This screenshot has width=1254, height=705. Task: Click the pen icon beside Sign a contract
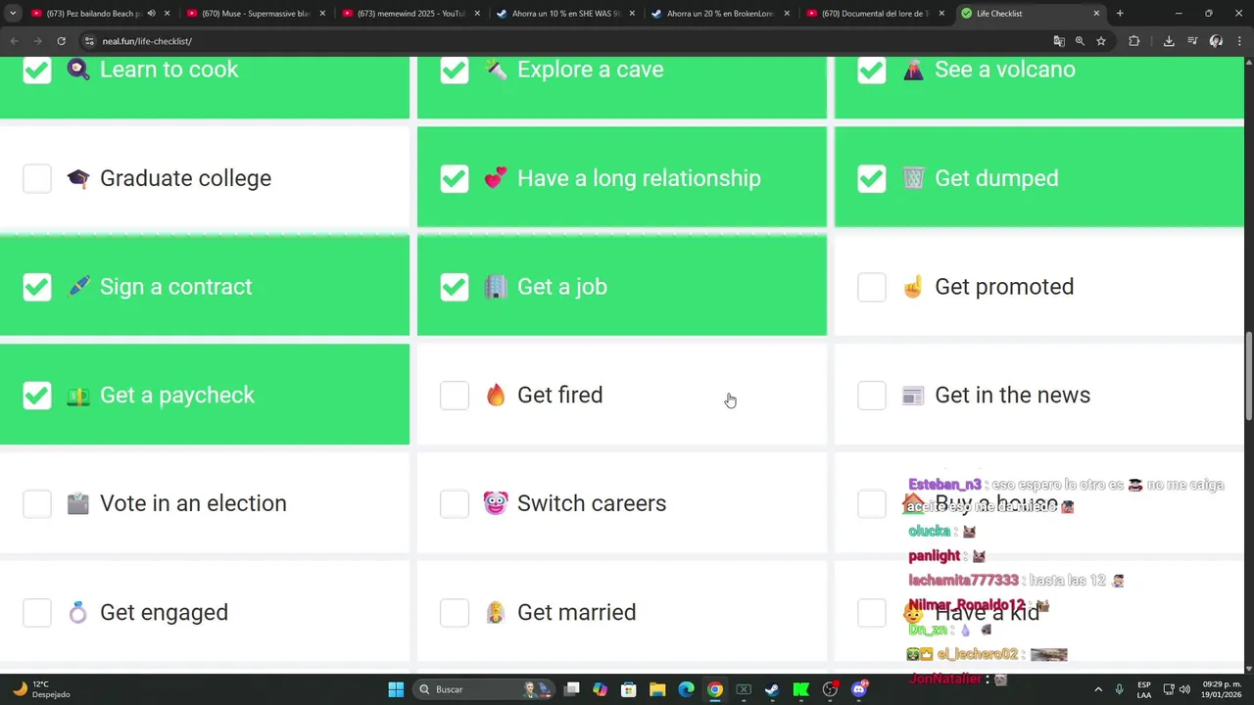(x=78, y=287)
